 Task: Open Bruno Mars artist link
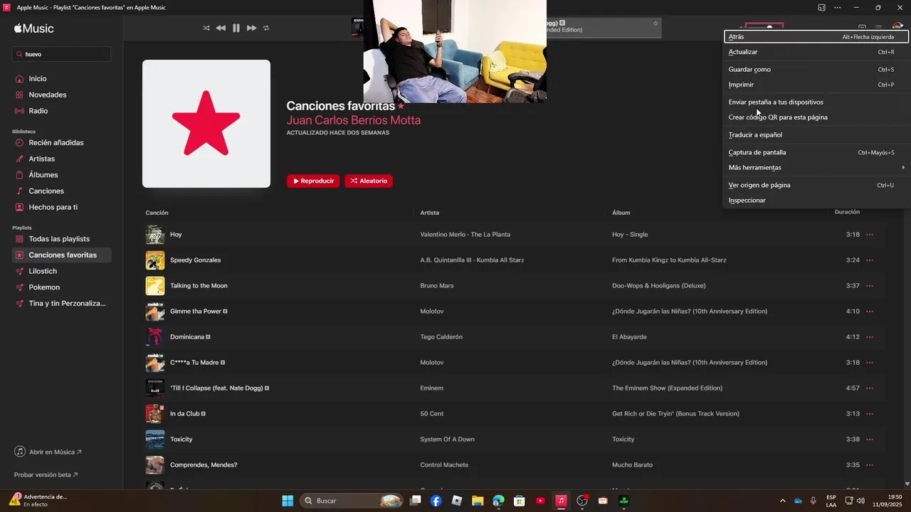tap(437, 286)
